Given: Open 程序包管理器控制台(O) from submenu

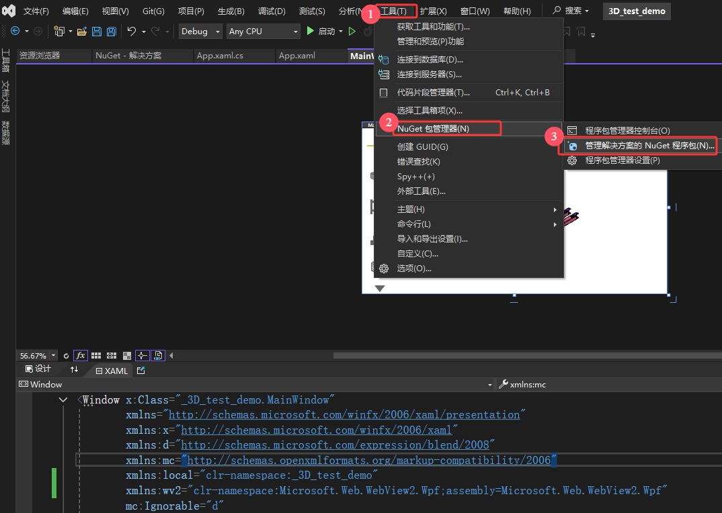Looking at the screenshot, I should [x=643, y=131].
